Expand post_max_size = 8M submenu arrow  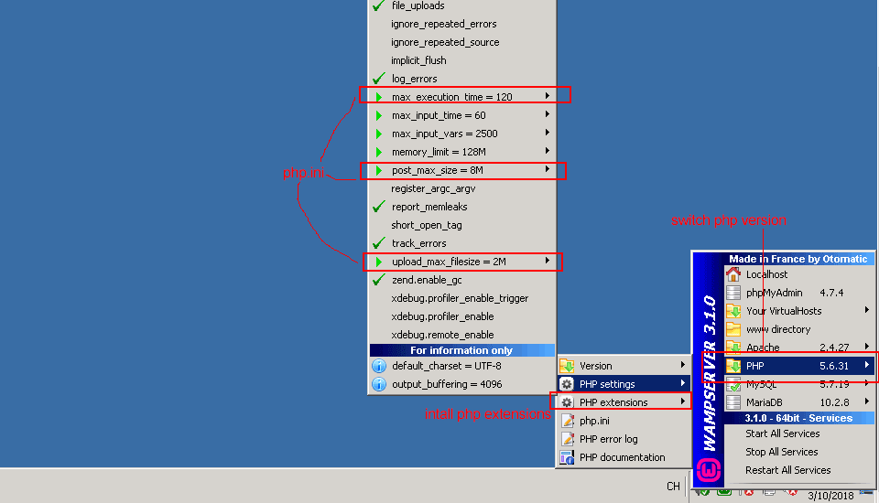point(548,169)
